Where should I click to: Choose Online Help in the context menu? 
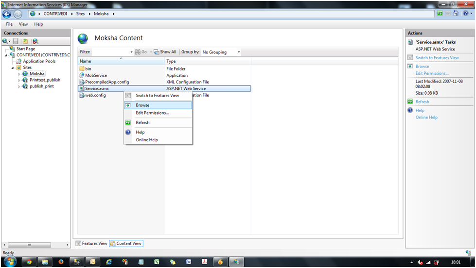[158, 140]
